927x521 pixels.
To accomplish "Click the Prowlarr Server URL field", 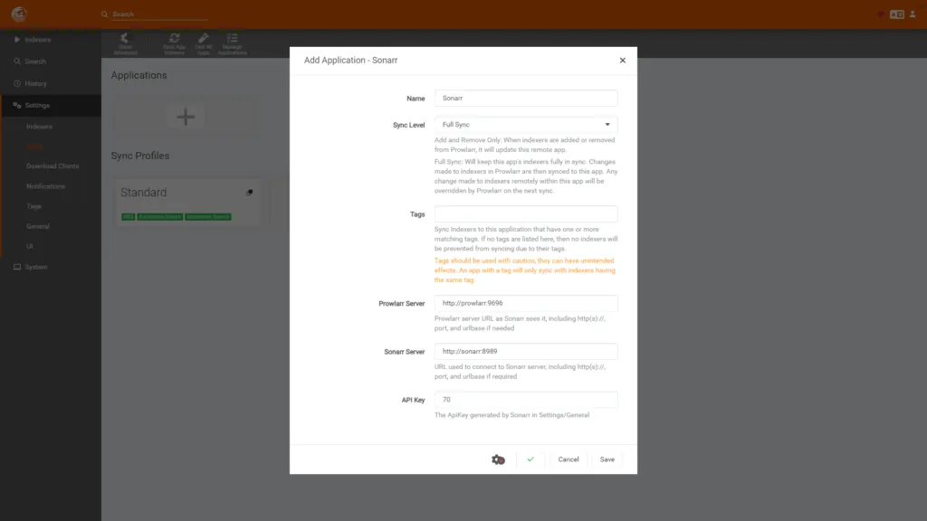I will (x=526, y=304).
